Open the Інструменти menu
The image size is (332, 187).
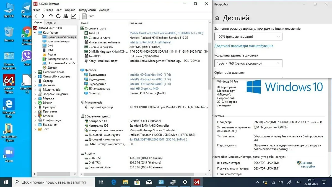(87, 10)
